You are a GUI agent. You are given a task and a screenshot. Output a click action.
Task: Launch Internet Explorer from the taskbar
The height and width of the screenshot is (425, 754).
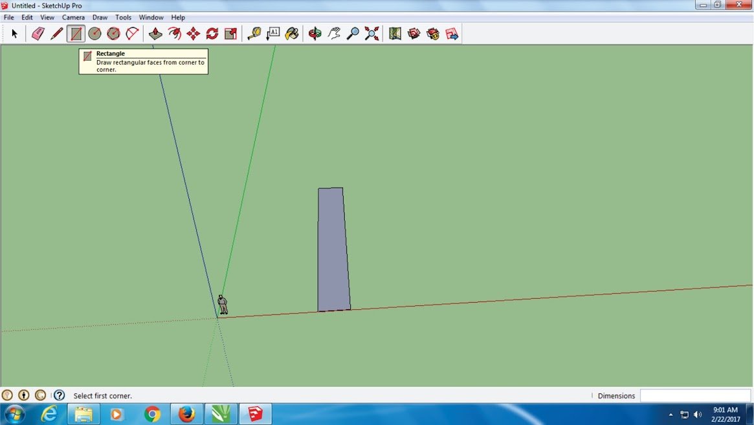point(49,414)
